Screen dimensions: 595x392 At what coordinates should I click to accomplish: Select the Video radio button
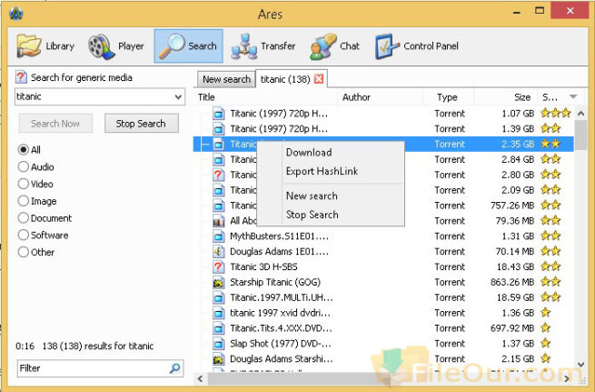[x=24, y=184]
